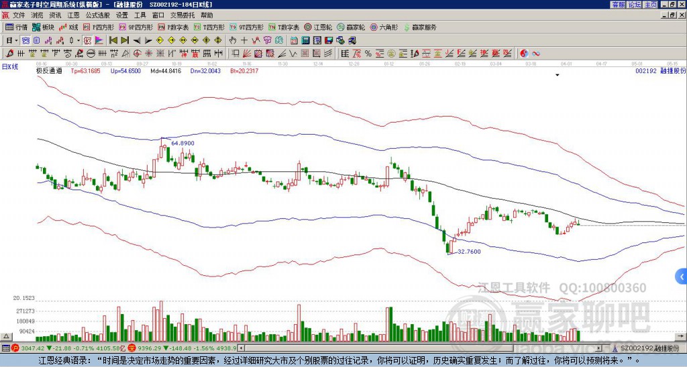Click horizontal scrollbar left arrow
The image size is (687, 367).
pyautogui.click(x=241, y=348)
